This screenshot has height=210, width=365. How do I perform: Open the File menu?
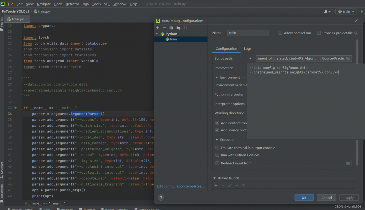[x=11, y=4]
